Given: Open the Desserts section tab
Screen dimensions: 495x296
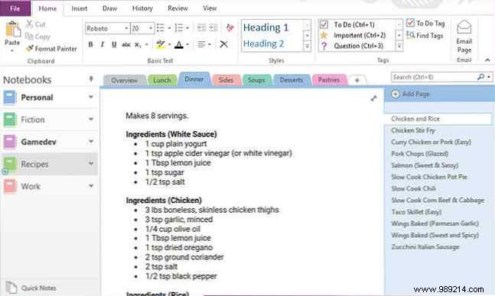Looking at the screenshot, I should (291, 80).
